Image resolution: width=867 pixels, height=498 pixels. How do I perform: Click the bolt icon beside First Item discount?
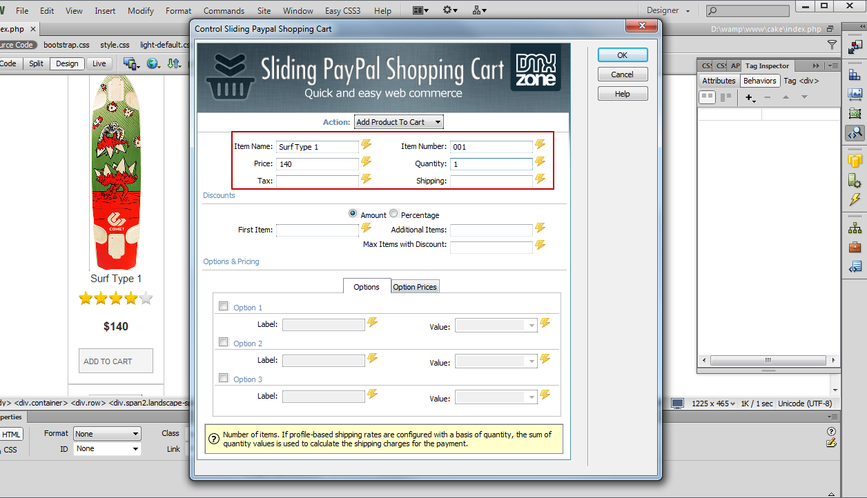[x=366, y=228]
